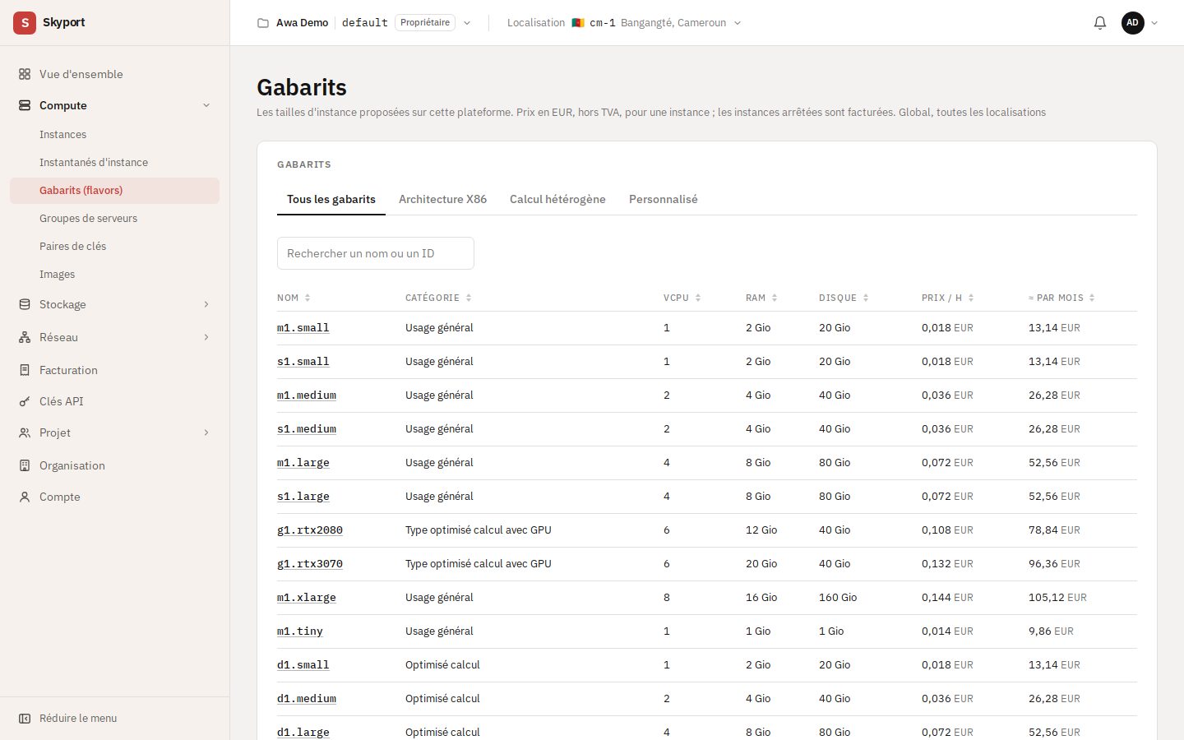Expand the Projet menu section

click(206, 432)
